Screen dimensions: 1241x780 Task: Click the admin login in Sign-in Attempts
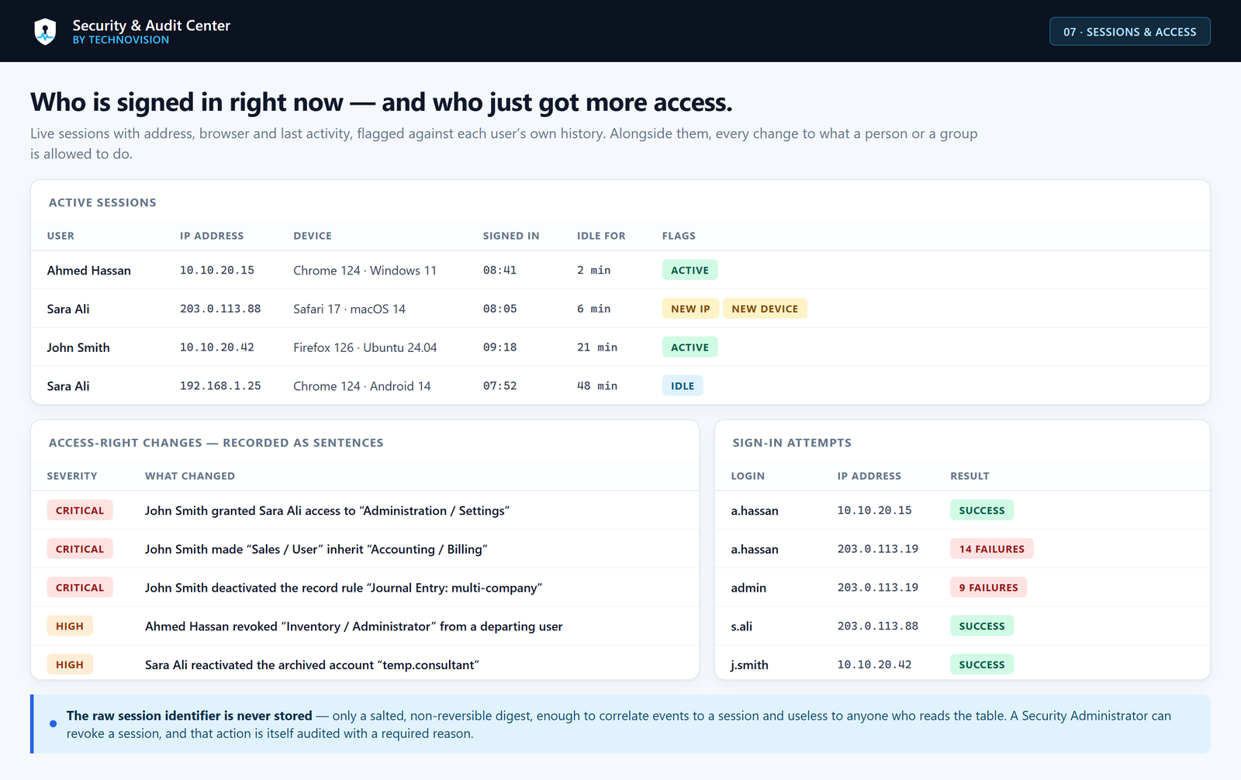coord(748,588)
